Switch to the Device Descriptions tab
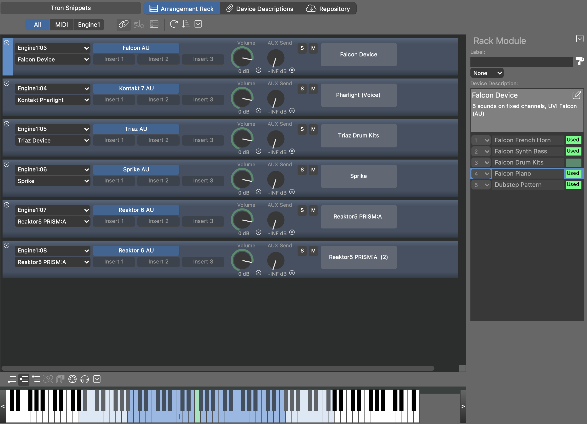The height and width of the screenshot is (424, 587). pos(260,9)
